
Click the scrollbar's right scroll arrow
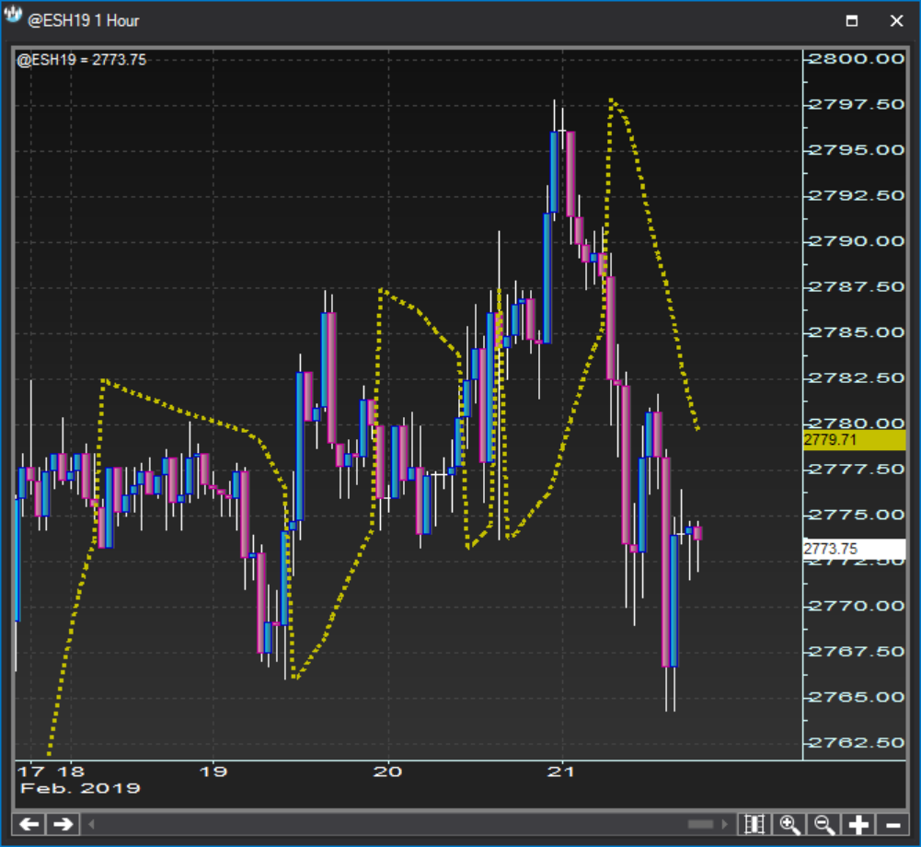pyautogui.click(x=725, y=824)
